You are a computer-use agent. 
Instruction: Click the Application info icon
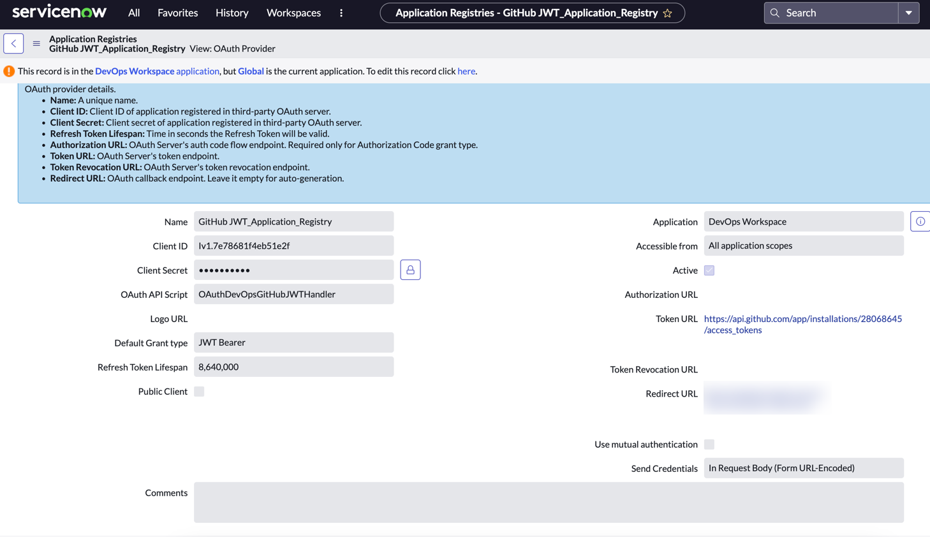tap(920, 221)
